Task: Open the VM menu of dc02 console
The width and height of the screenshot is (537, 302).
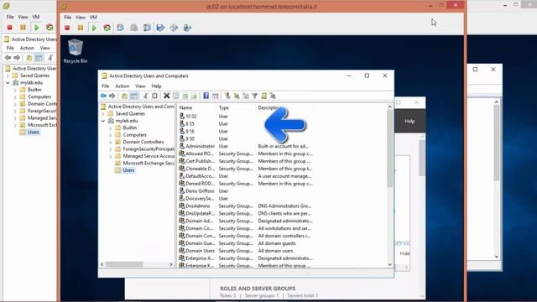Action: 93,17
